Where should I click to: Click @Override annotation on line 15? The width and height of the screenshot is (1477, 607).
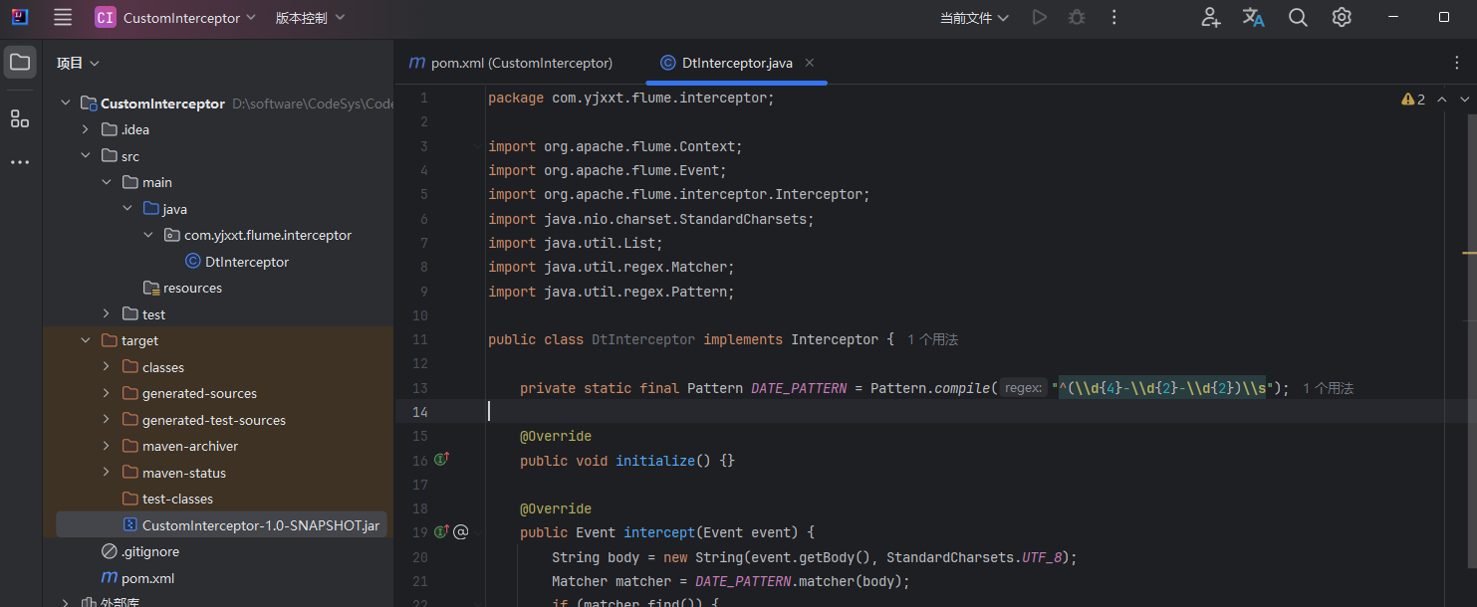click(556, 436)
